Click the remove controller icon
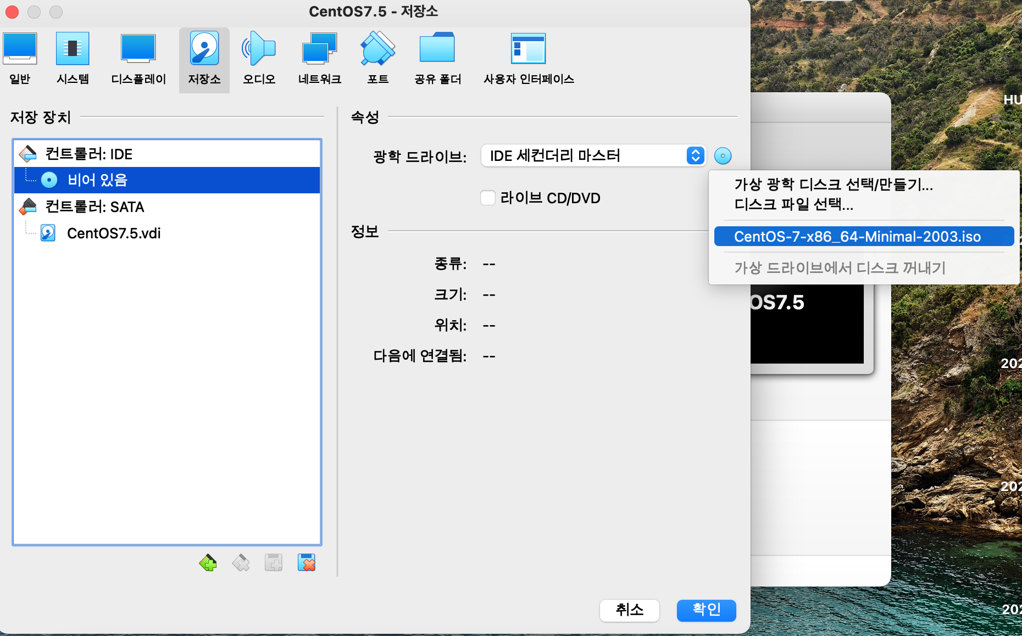This screenshot has width=1022, height=636. coord(241,563)
